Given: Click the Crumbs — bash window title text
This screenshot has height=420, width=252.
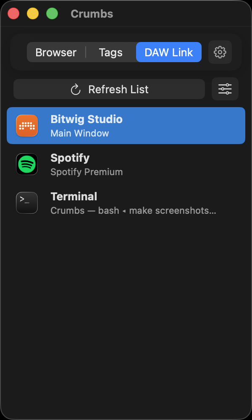Looking at the screenshot, I should pyautogui.click(x=133, y=211).
